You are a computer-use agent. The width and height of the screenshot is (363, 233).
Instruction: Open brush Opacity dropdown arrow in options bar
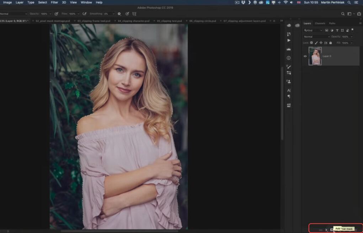point(50,14)
